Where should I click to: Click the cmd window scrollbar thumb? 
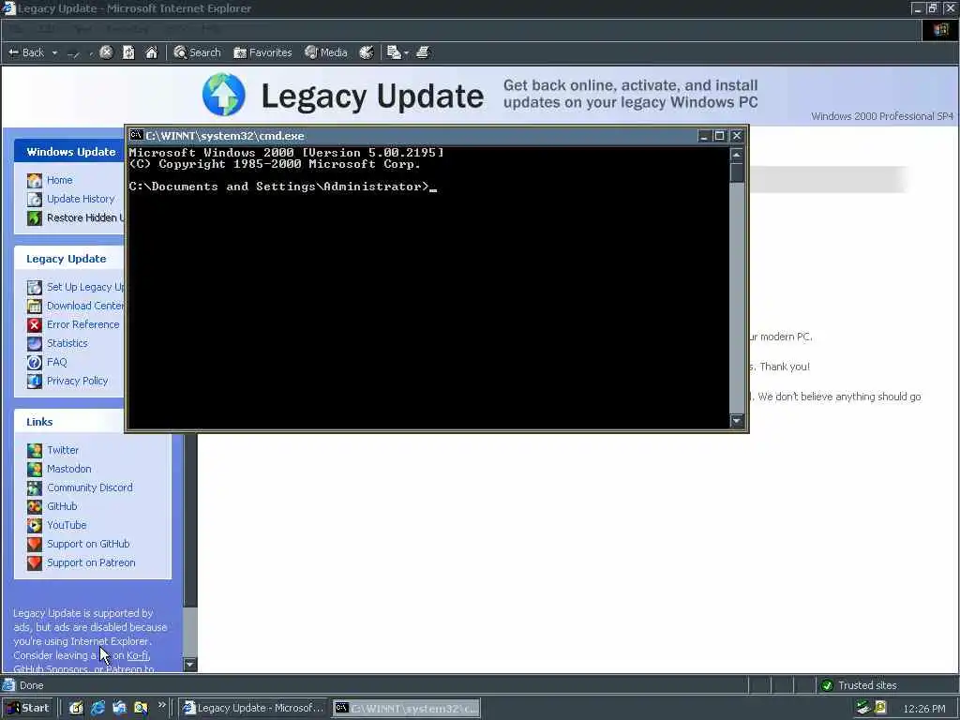pos(737,172)
